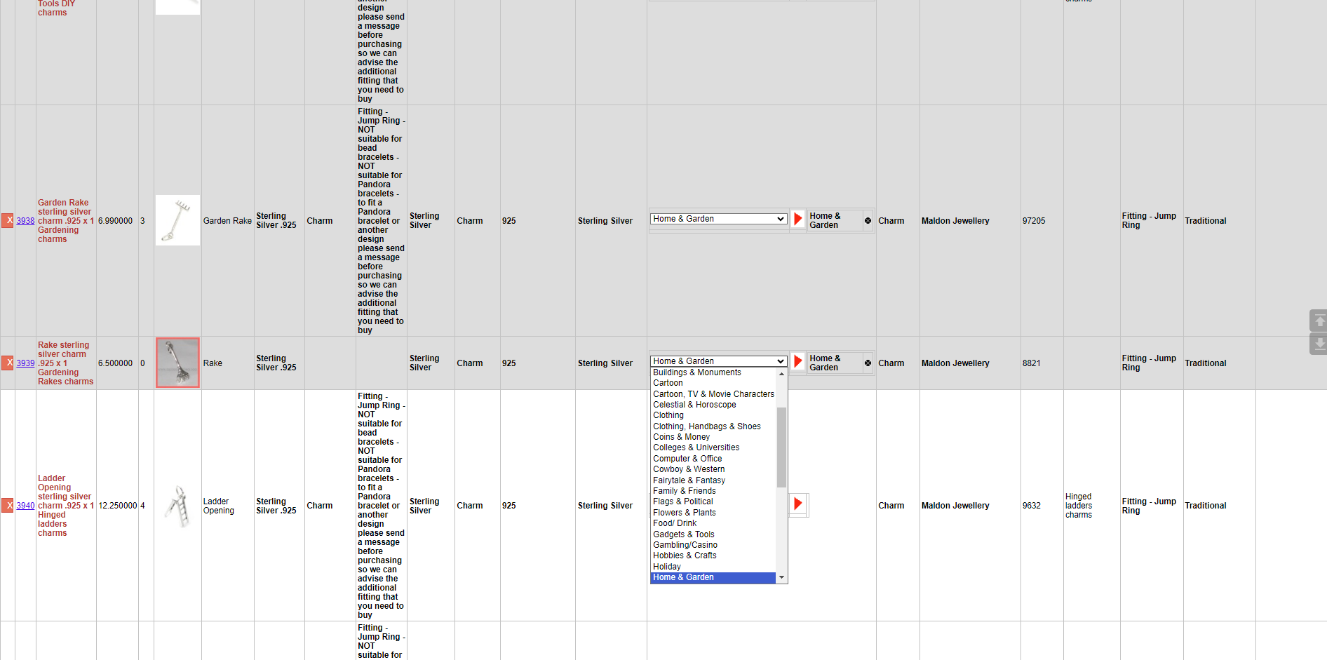Click the page scroll-down arrow button
This screenshot has height=660, width=1327.
[1319, 344]
